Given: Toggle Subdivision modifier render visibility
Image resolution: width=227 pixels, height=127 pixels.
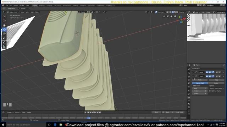Looking at the screenshot, I should (x=207, y=76).
